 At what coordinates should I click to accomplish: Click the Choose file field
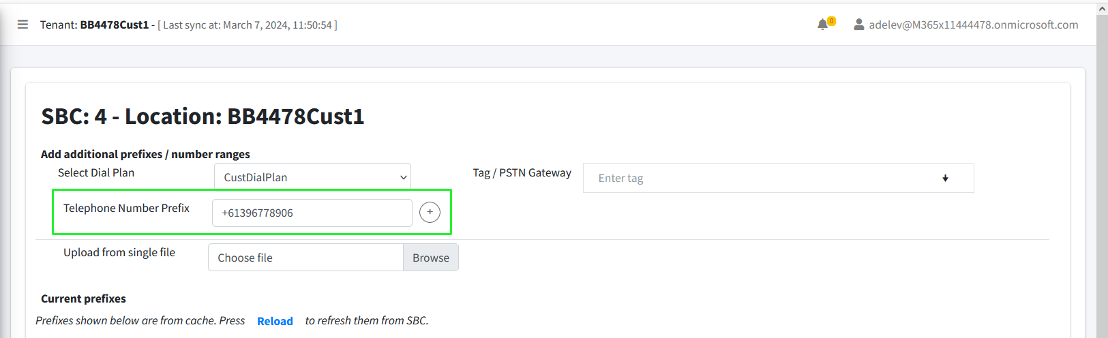point(305,258)
